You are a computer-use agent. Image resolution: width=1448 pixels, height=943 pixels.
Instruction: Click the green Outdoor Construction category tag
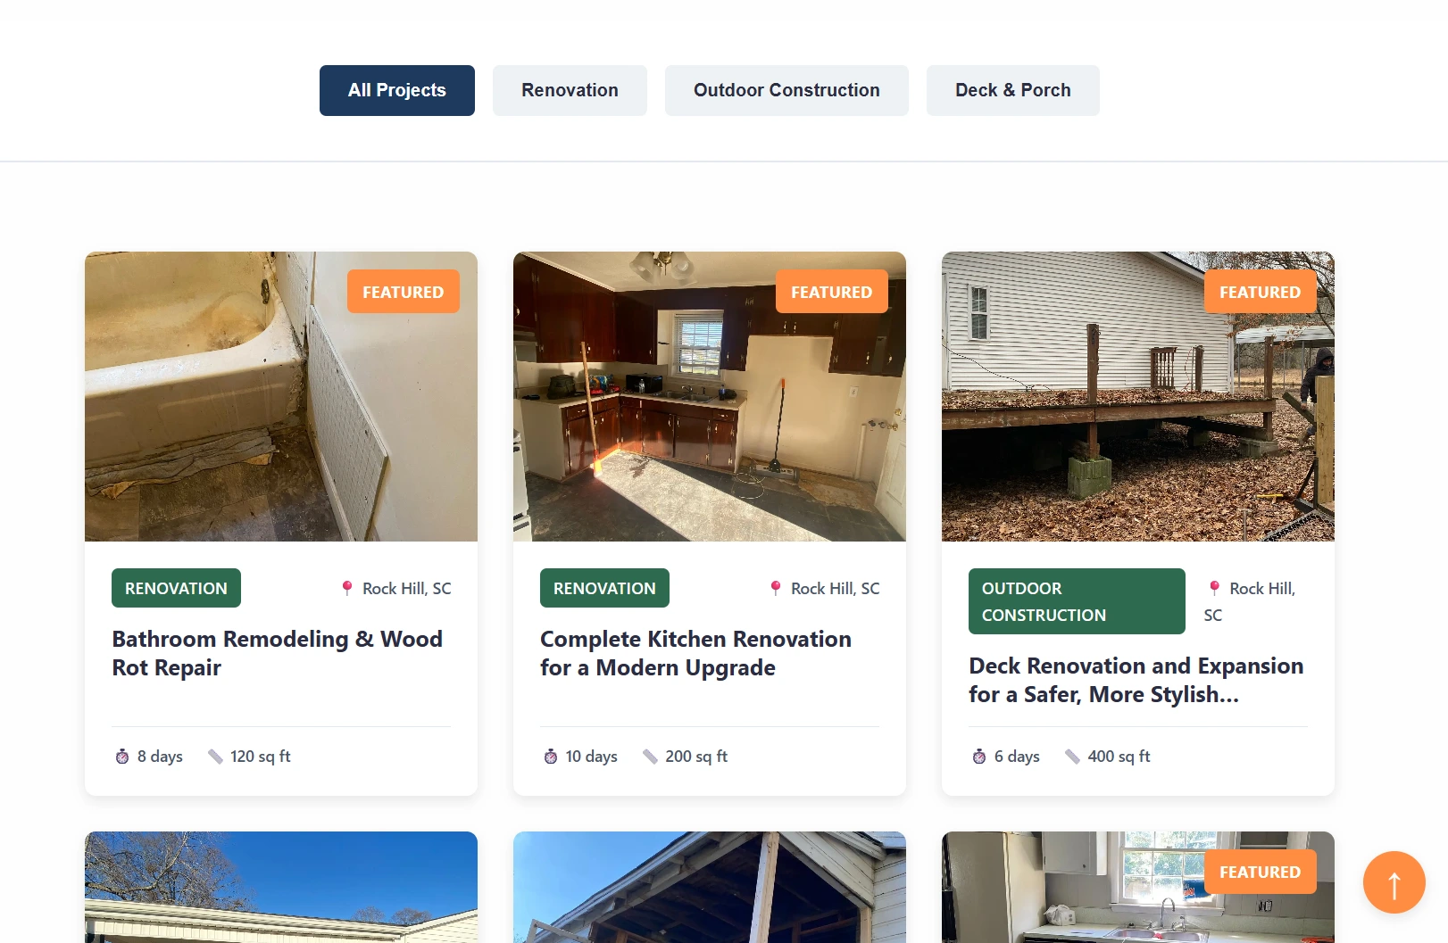coord(1077,601)
